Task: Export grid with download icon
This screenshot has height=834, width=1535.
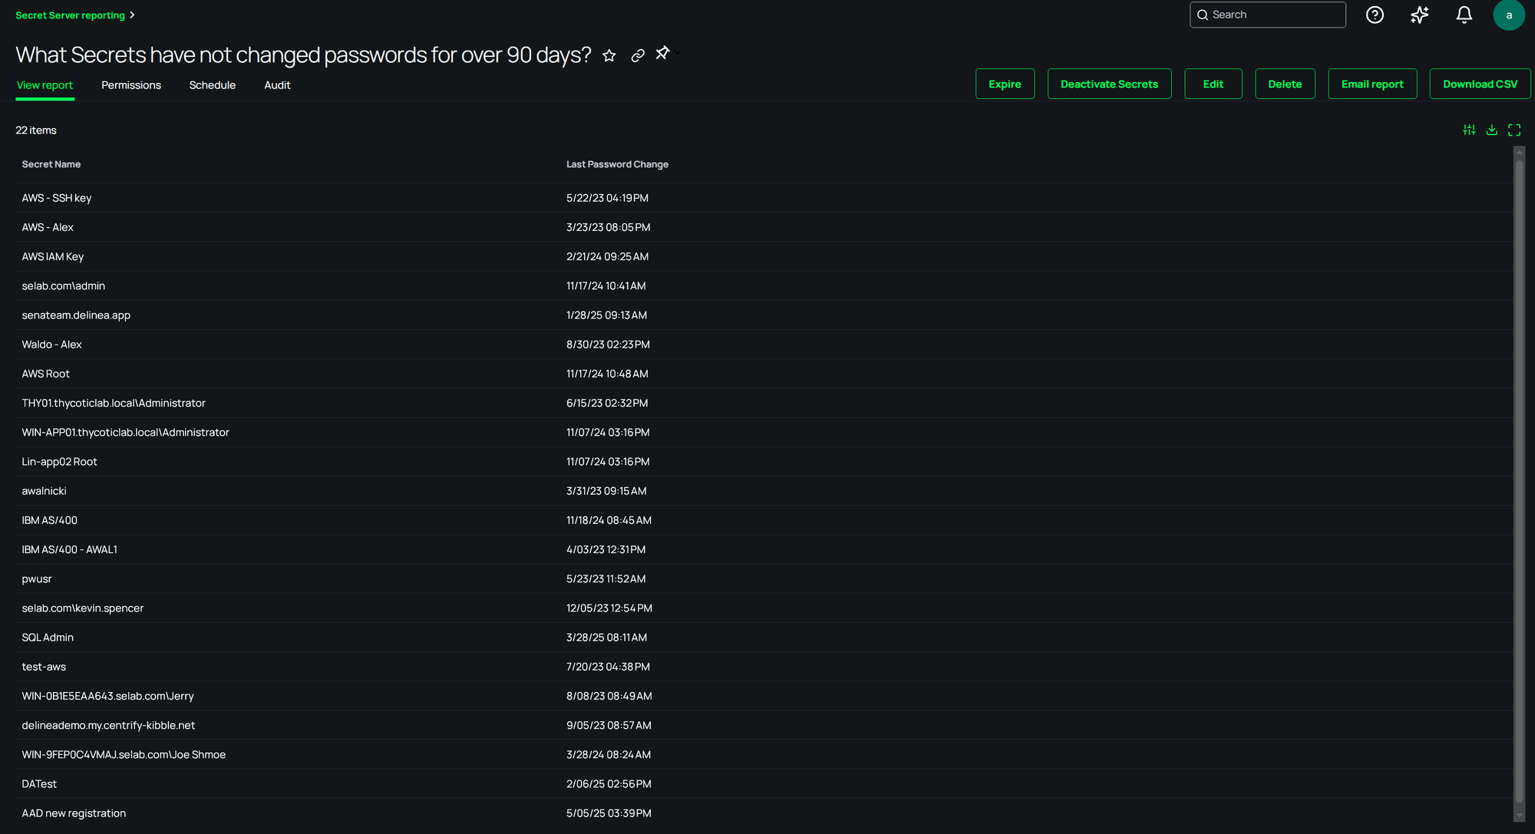Action: [1492, 130]
